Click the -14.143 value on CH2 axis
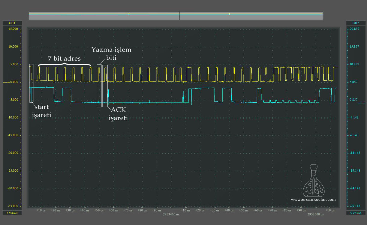 pos(355,153)
